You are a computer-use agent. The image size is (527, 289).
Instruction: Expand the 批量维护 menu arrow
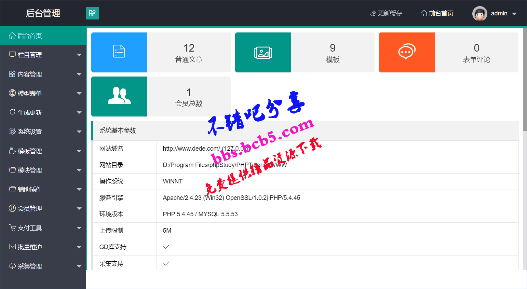[79, 247]
